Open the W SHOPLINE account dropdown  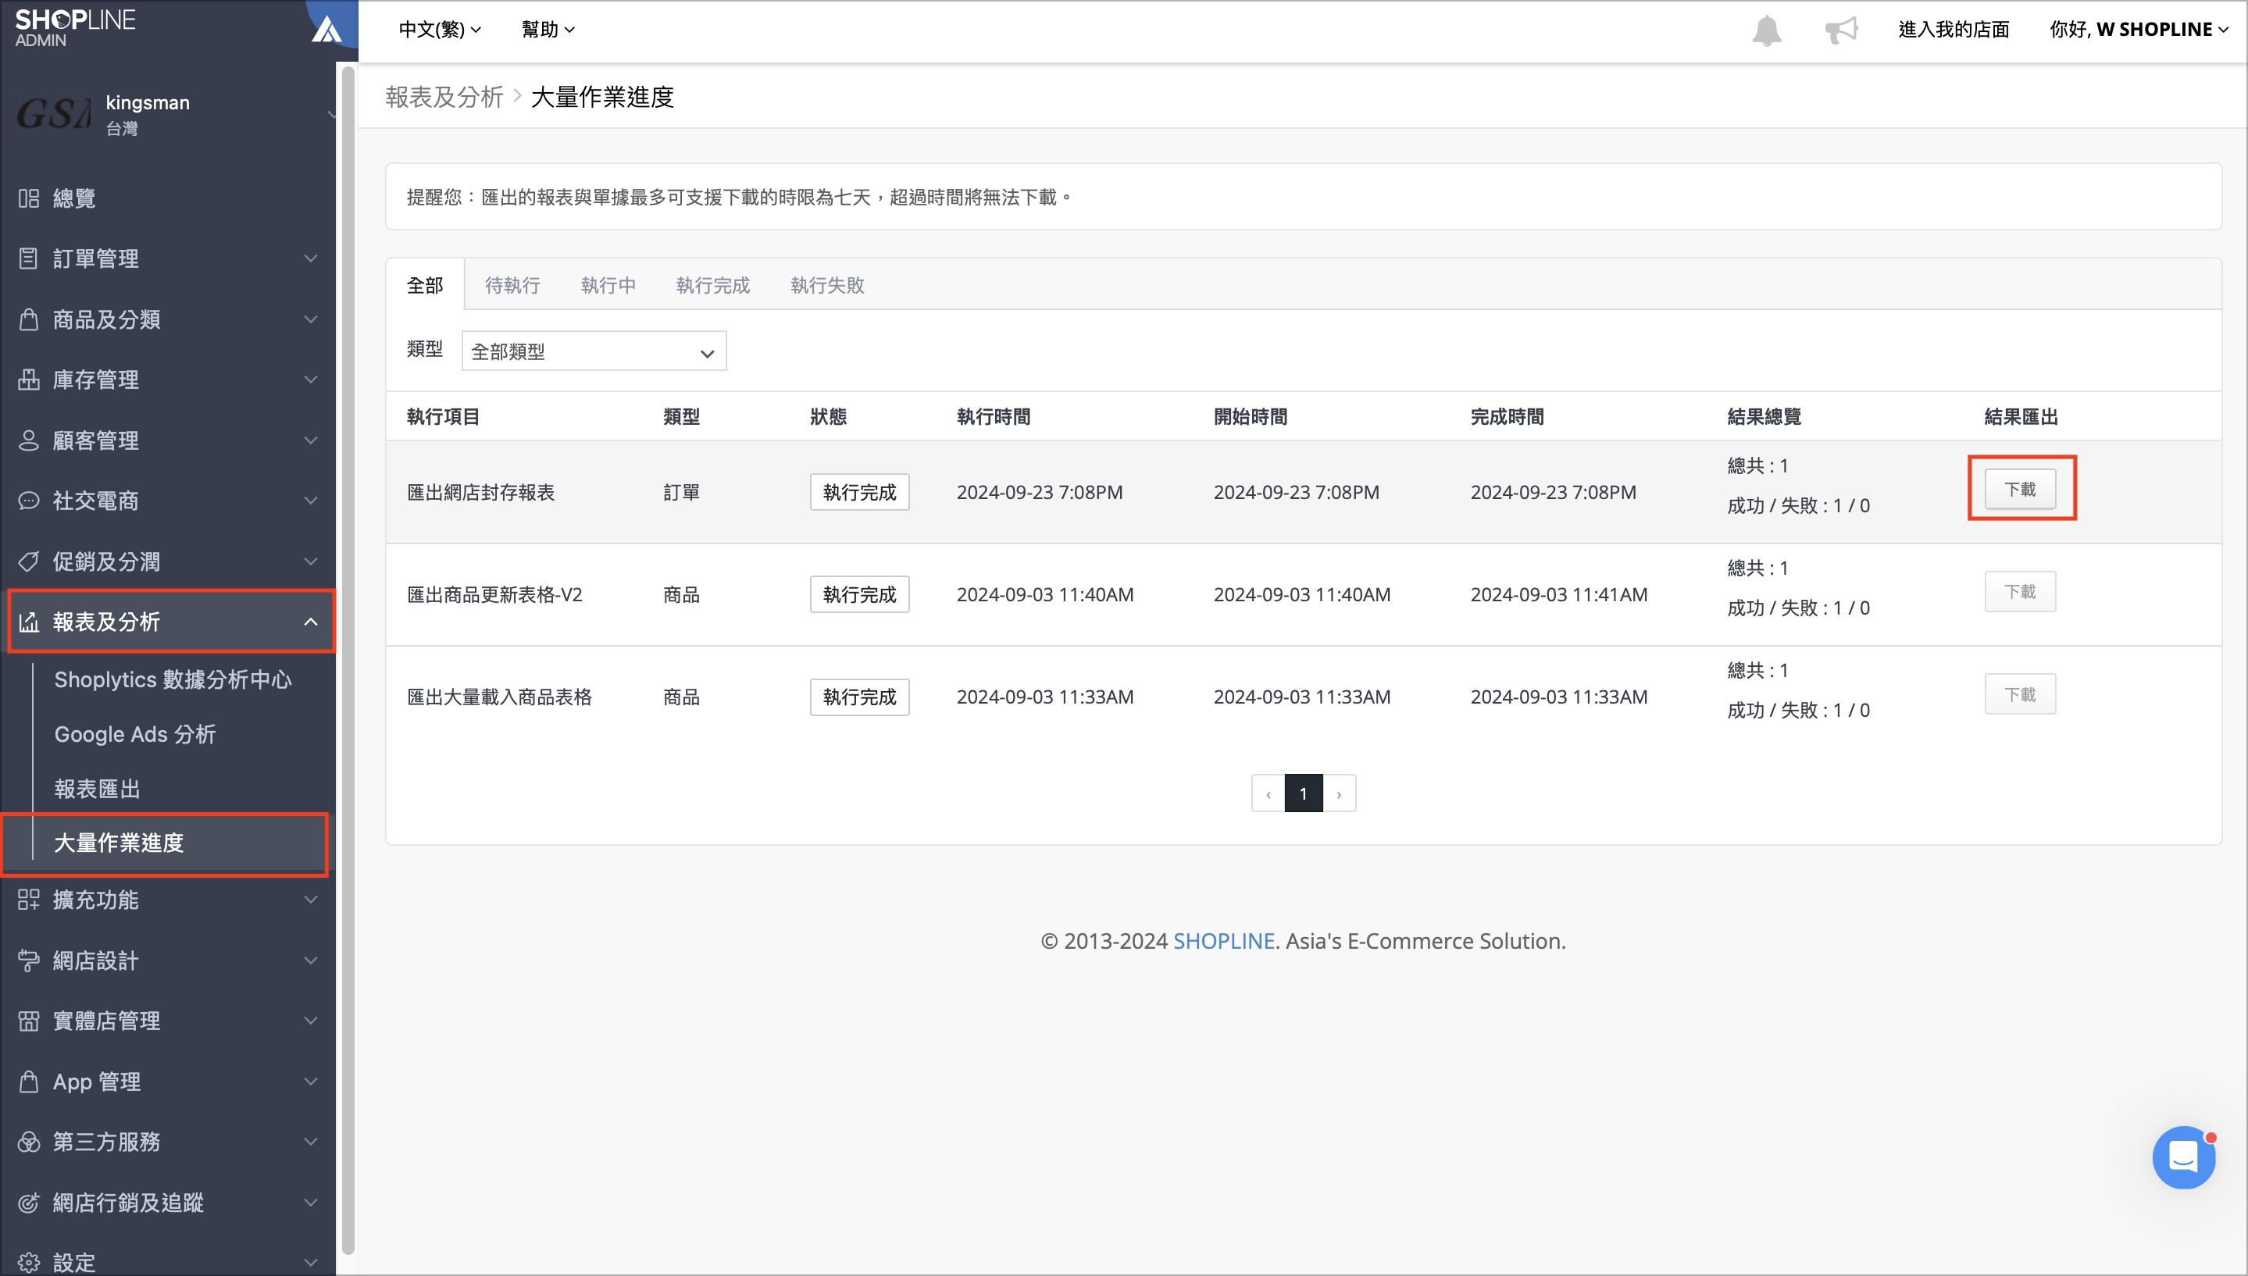(x=2139, y=30)
